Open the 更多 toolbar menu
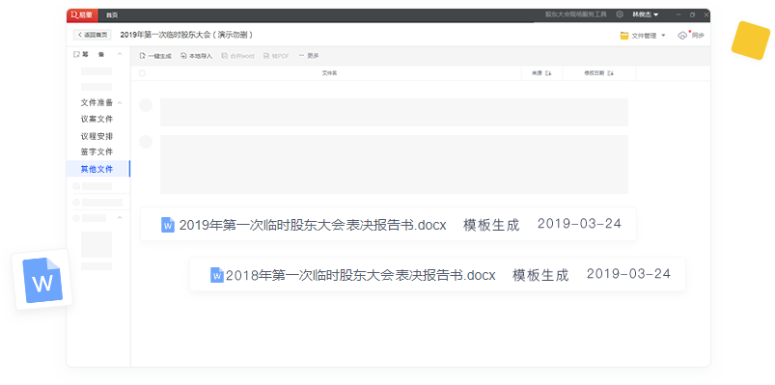Screen dimensions: 775x385 pyautogui.click(x=309, y=56)
